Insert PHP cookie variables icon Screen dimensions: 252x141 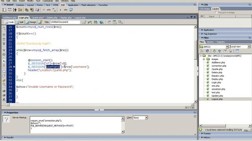pos(20,10)
